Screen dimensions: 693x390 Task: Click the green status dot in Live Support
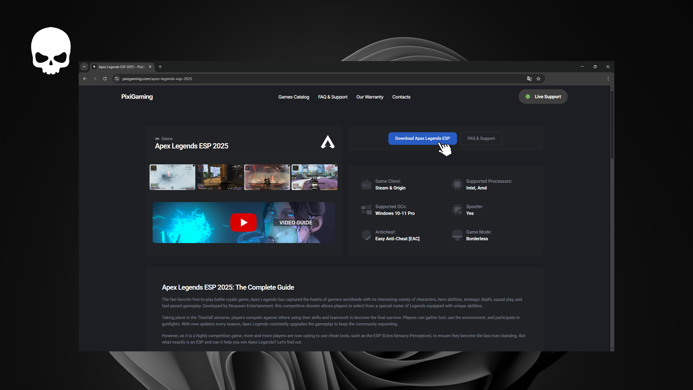(x=528, y=97)
